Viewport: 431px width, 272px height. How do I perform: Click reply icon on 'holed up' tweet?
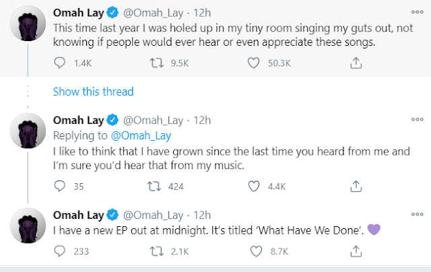[x=59, y=63]
